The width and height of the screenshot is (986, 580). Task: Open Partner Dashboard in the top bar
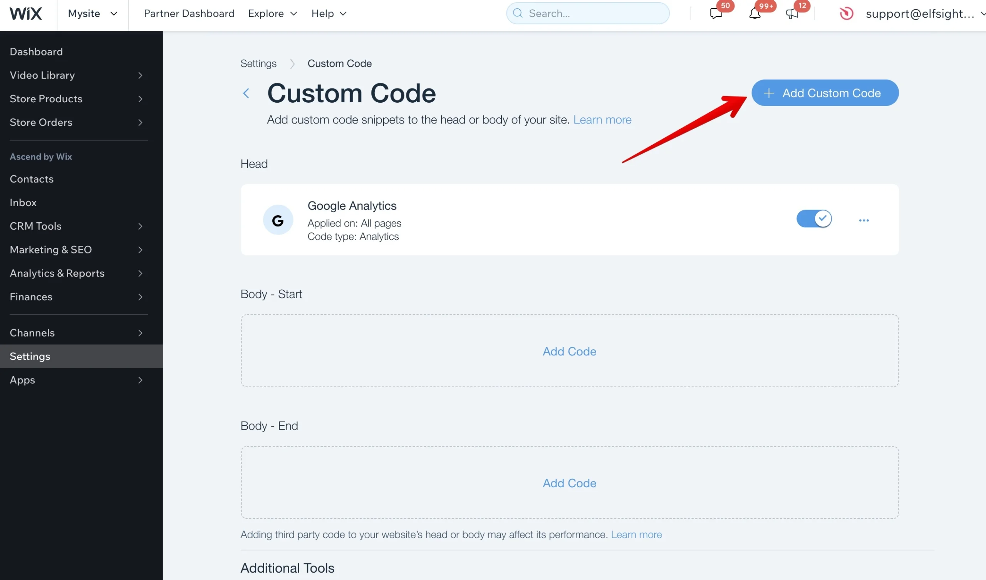pos(189,14)
